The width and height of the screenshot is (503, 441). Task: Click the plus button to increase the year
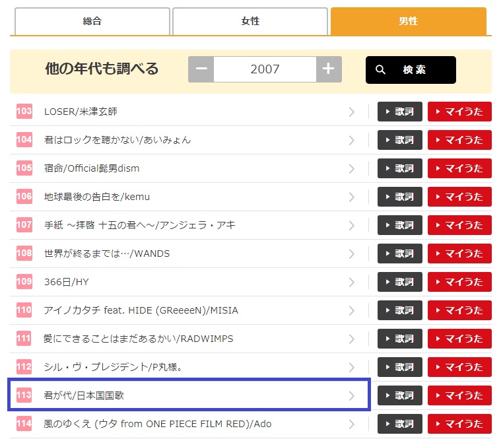(328, 69)
